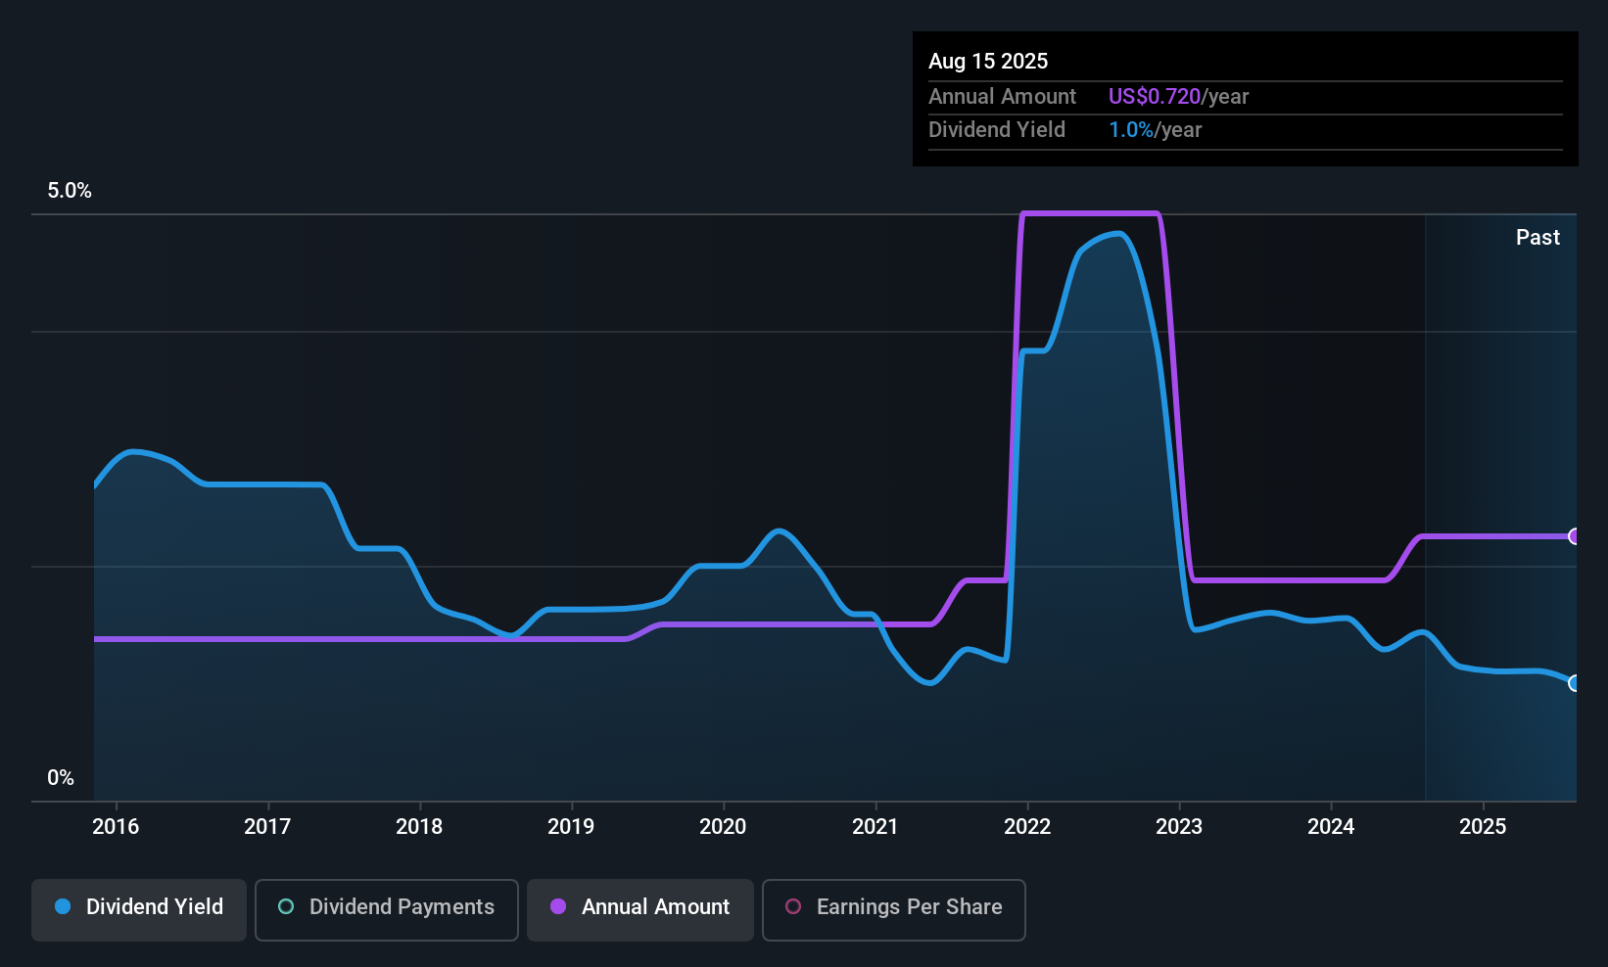The width and height of the screenshot is (1608, 967).
Task: Click the 0% y-axis label
Action: tap(61, 778)
